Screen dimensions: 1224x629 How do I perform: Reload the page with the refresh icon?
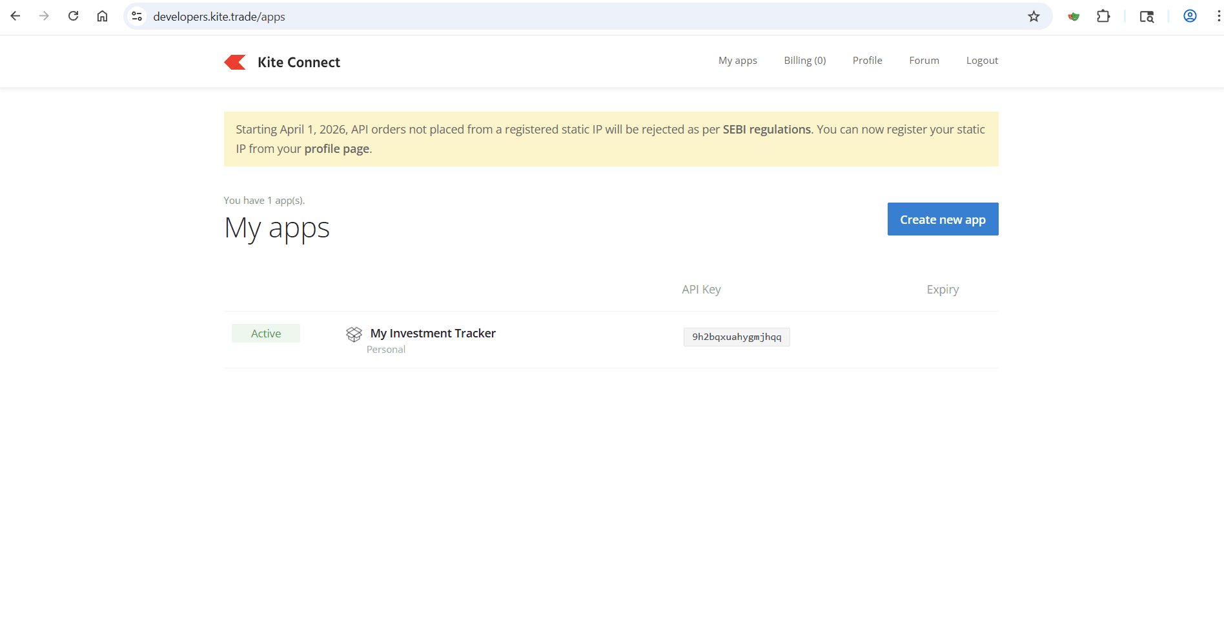click(73, 16)
